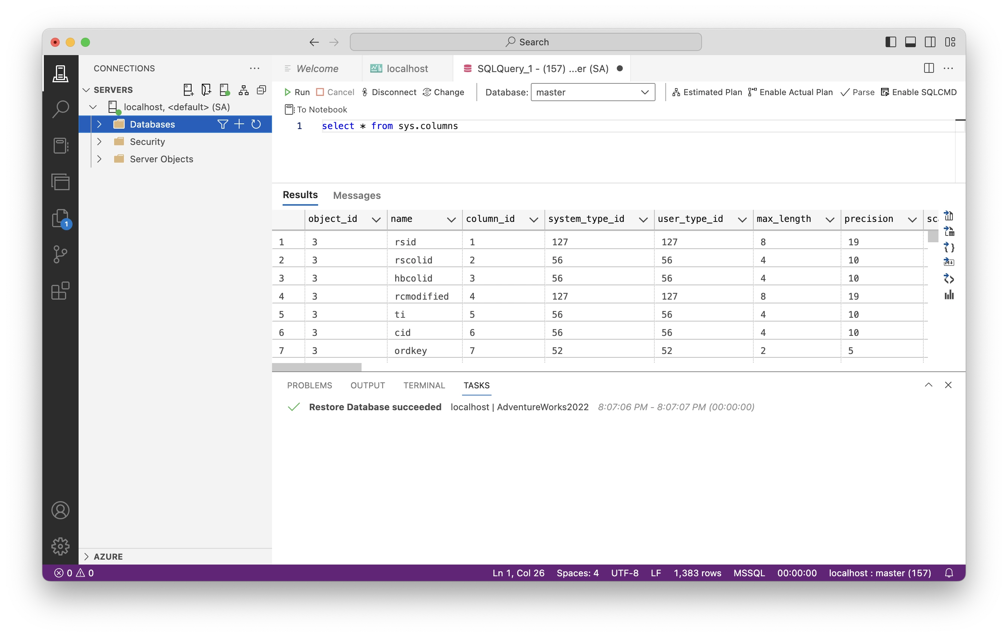The width and height of the screenshot is (1008, 637).
Task: Open the system_type_id column filter dropdown
Action: 643,219
